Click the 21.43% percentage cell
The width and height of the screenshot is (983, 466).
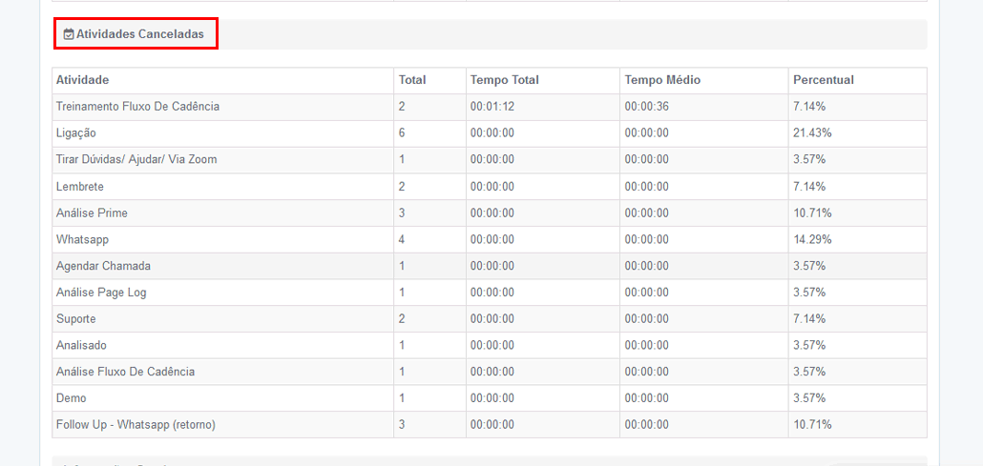[858, 133]
